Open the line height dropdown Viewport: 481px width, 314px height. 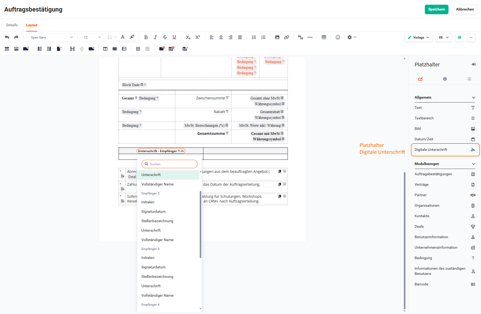coord(112,37)
